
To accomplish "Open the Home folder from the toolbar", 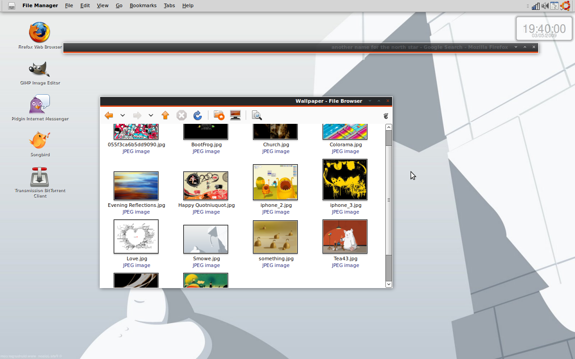I will 219,116.
